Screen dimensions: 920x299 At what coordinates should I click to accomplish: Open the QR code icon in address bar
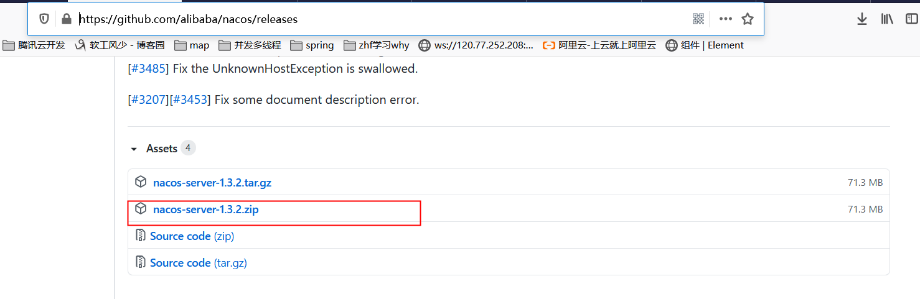698,19
